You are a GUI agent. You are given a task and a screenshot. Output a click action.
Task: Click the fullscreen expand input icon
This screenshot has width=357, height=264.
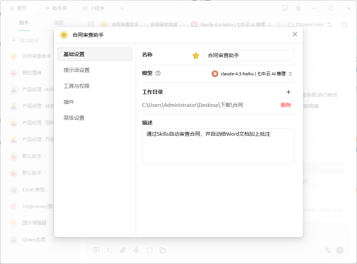pyautogui.click(x=149, y=250)
